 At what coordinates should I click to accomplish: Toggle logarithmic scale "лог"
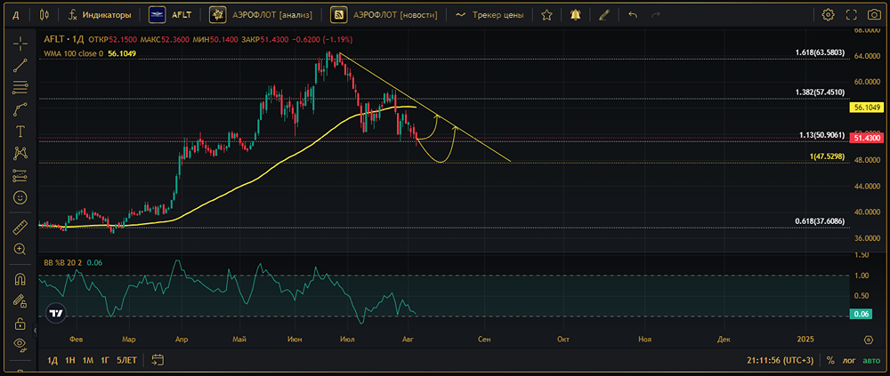coord(849,360)
